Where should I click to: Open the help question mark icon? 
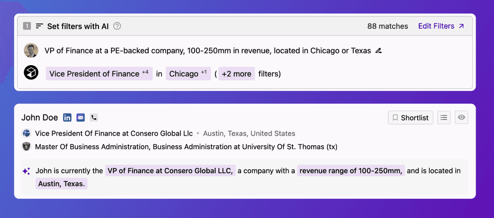point(117,26)
